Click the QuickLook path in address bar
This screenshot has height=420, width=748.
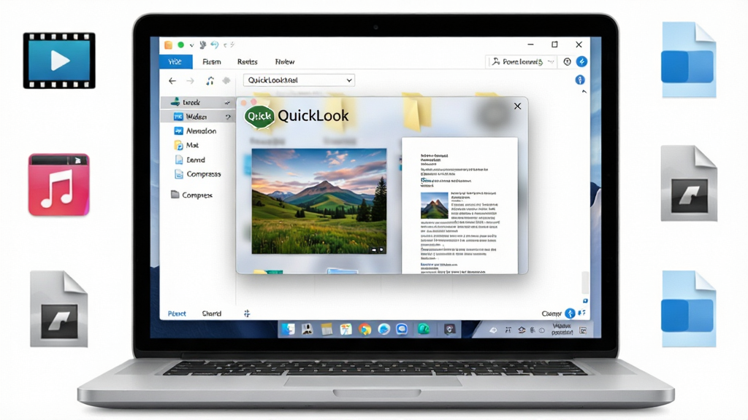click(x=273, y=80)
